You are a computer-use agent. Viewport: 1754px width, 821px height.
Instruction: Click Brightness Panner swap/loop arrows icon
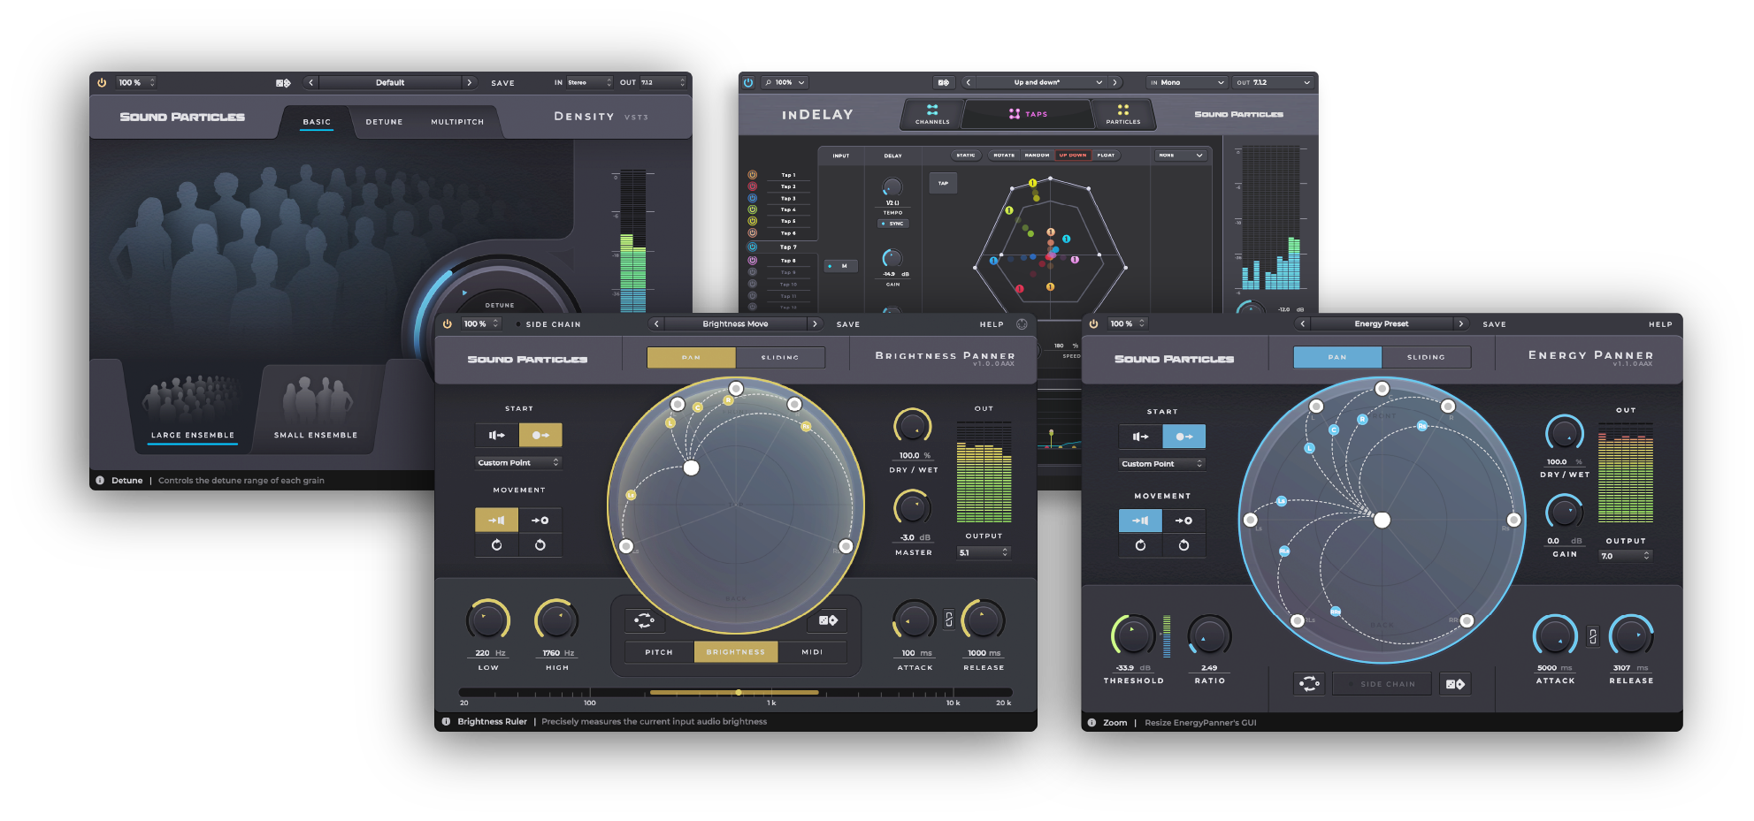tap(644, 620)
